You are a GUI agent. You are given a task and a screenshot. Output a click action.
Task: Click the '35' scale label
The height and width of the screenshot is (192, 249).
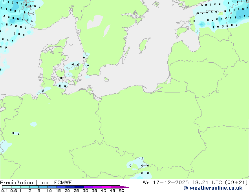94,190
